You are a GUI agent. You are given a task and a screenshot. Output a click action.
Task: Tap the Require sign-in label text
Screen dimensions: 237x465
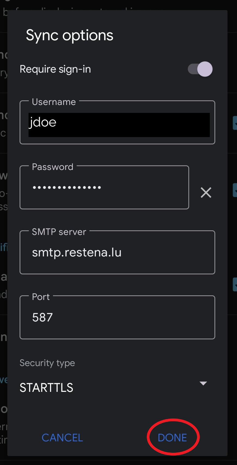point(55,69)
